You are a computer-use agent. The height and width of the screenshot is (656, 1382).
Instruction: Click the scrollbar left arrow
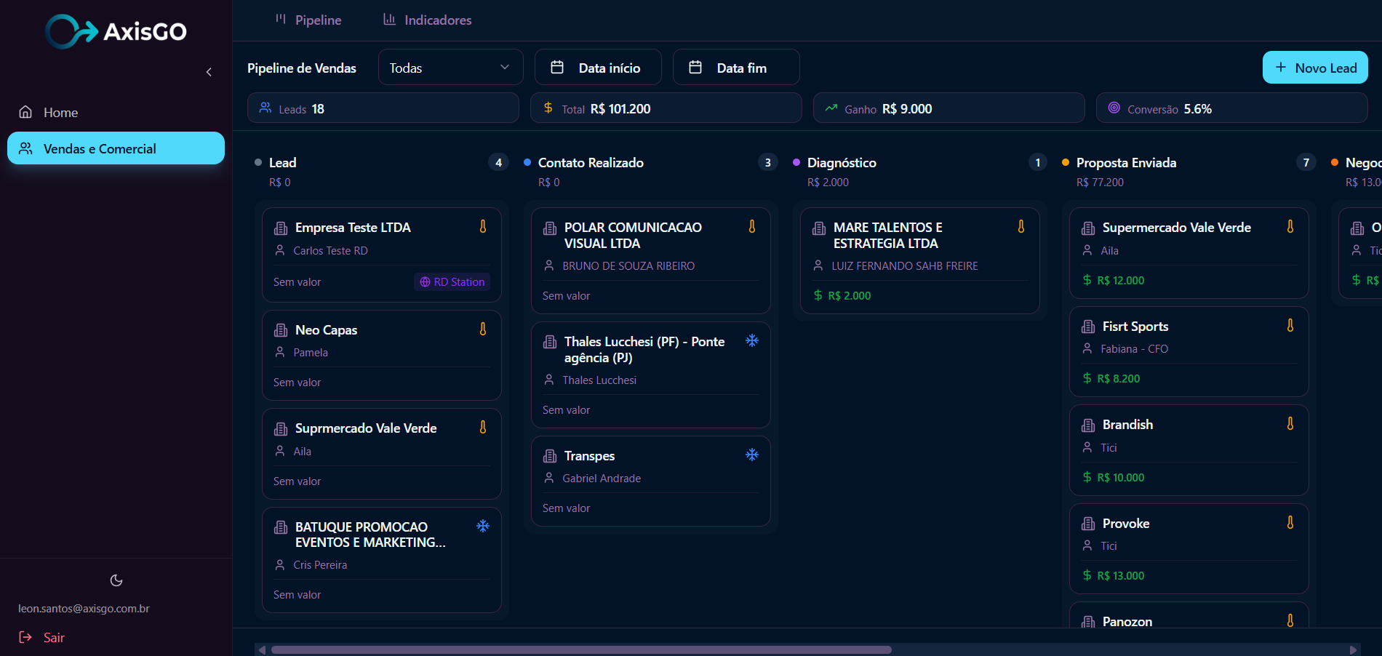[263, 650]
